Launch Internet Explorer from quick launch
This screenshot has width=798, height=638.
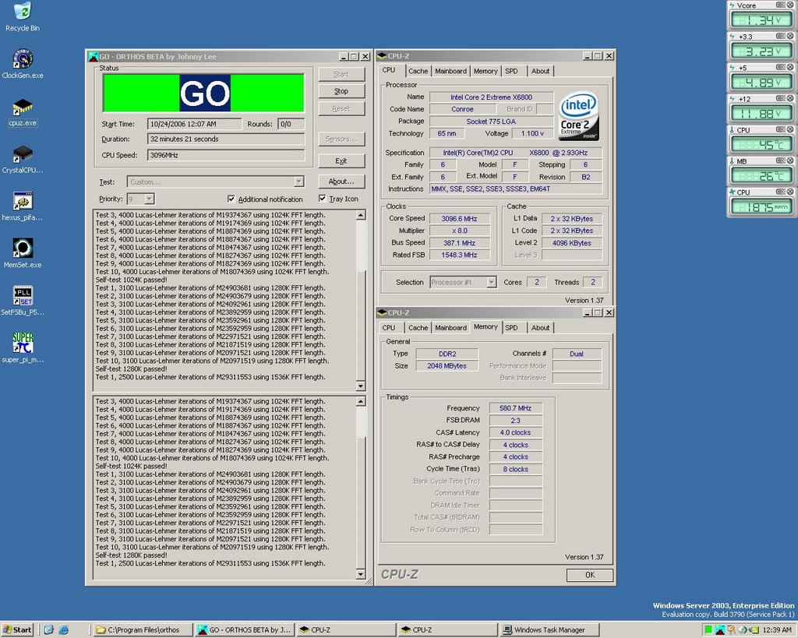(64, 630)
